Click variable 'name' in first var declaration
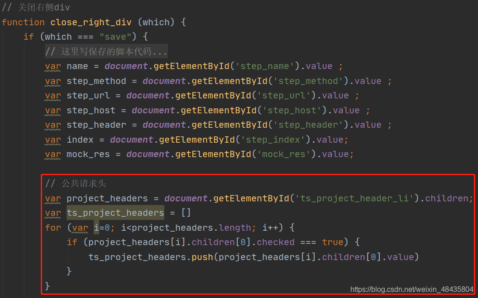The image size is (478, 298). click(77, 66)
